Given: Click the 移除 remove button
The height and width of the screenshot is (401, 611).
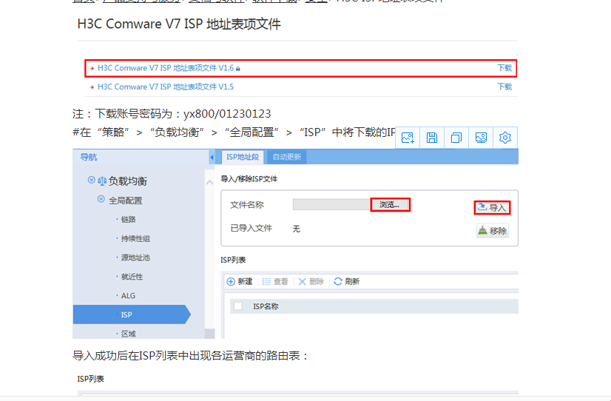Looking at the screenshot, I should click(x=492, y=231).
